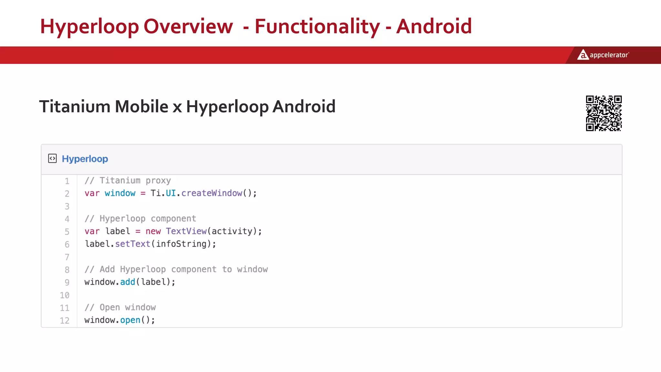
Task: Select line number 12 in code gutter
Action: tap(65, 320)
